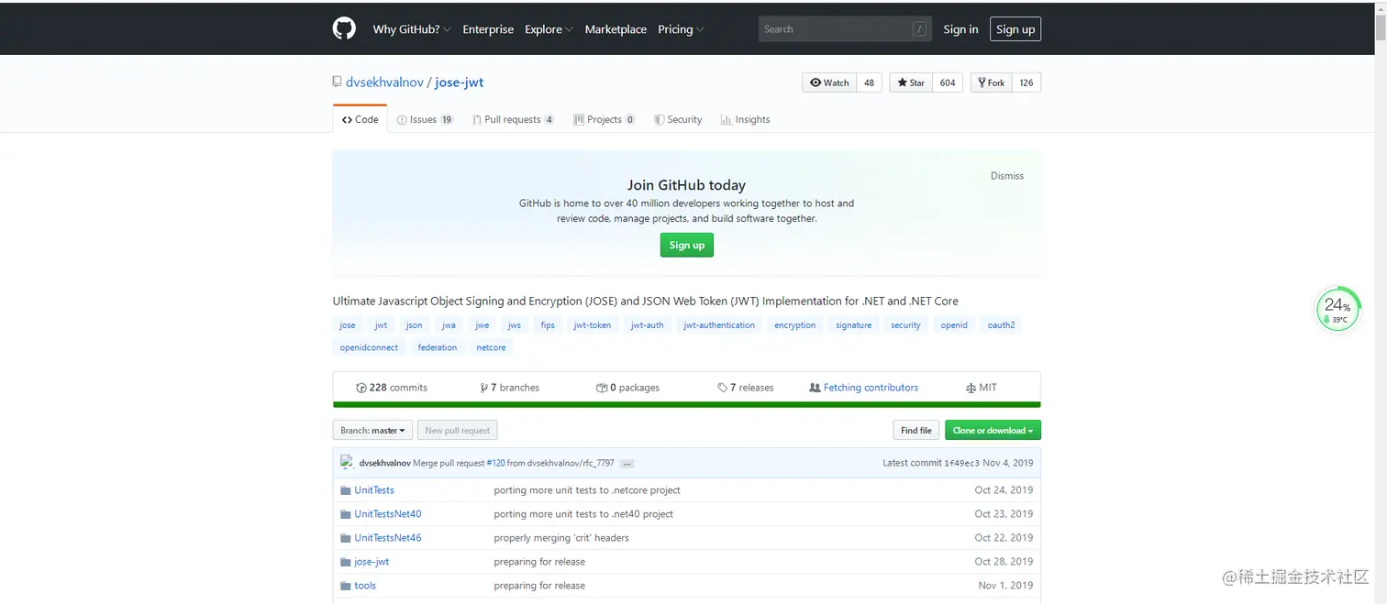The width and height of the screenshot is (1387, 604).
Task: Open the dvsekhvalnov committer avatar
Action: [347, 463]
